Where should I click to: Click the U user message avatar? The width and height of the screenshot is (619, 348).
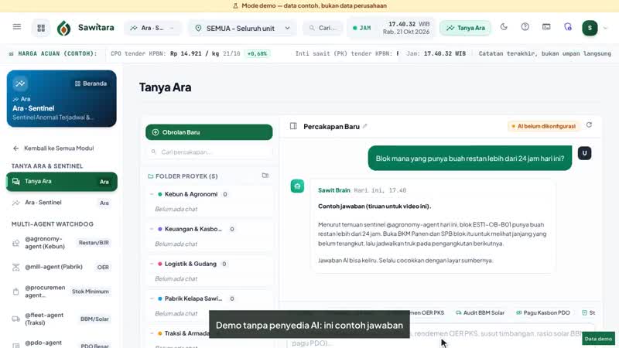coord(585,153)
